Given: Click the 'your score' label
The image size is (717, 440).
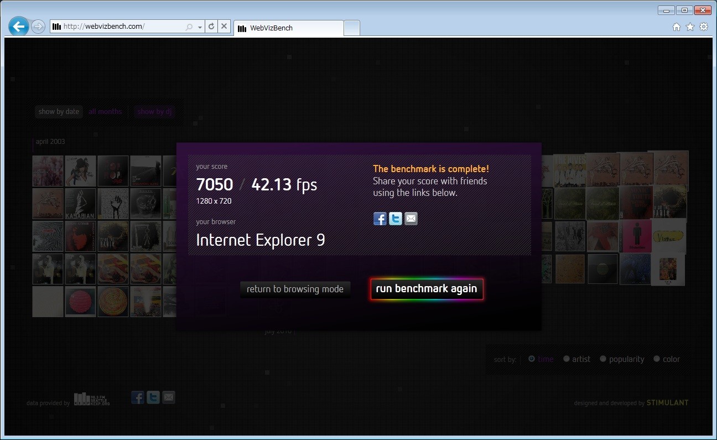Looking at the screenshot, I should tap(211, 167).
